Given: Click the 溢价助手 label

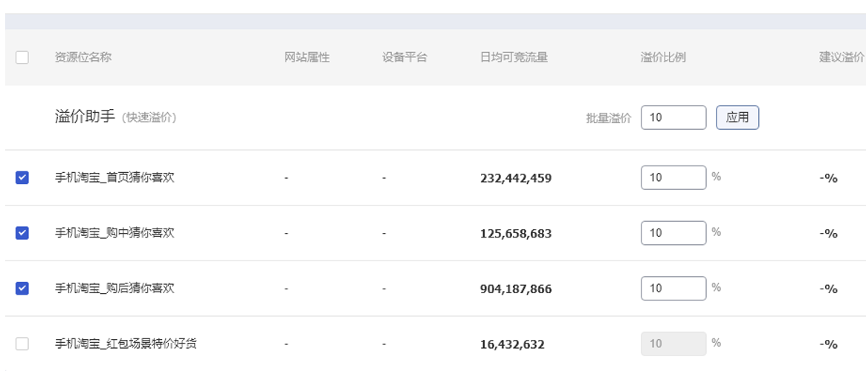Looking at the screenshot, I should coord(85,117).
